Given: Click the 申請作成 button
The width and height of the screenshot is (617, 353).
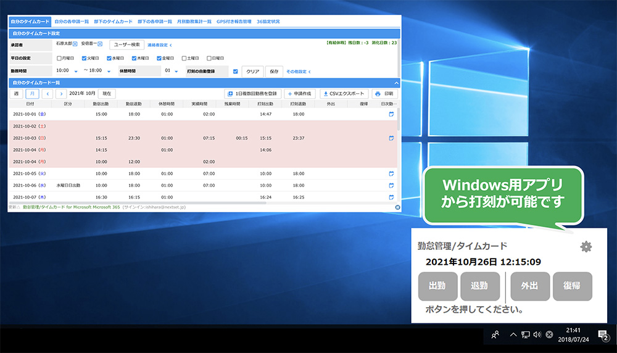Looking at the screenshot, I should pyautogui.click(x=300, y=94).
